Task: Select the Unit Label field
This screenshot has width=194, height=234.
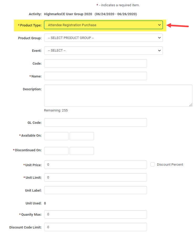Action: pos(95,190)
